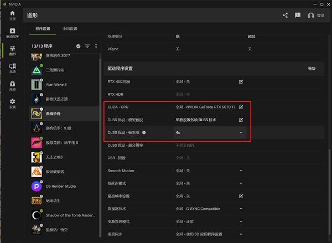Screen dimensions: 332x243
Task: Open 设置 (Settings) gear in sidebar
Action: click(x=12, y=103)
